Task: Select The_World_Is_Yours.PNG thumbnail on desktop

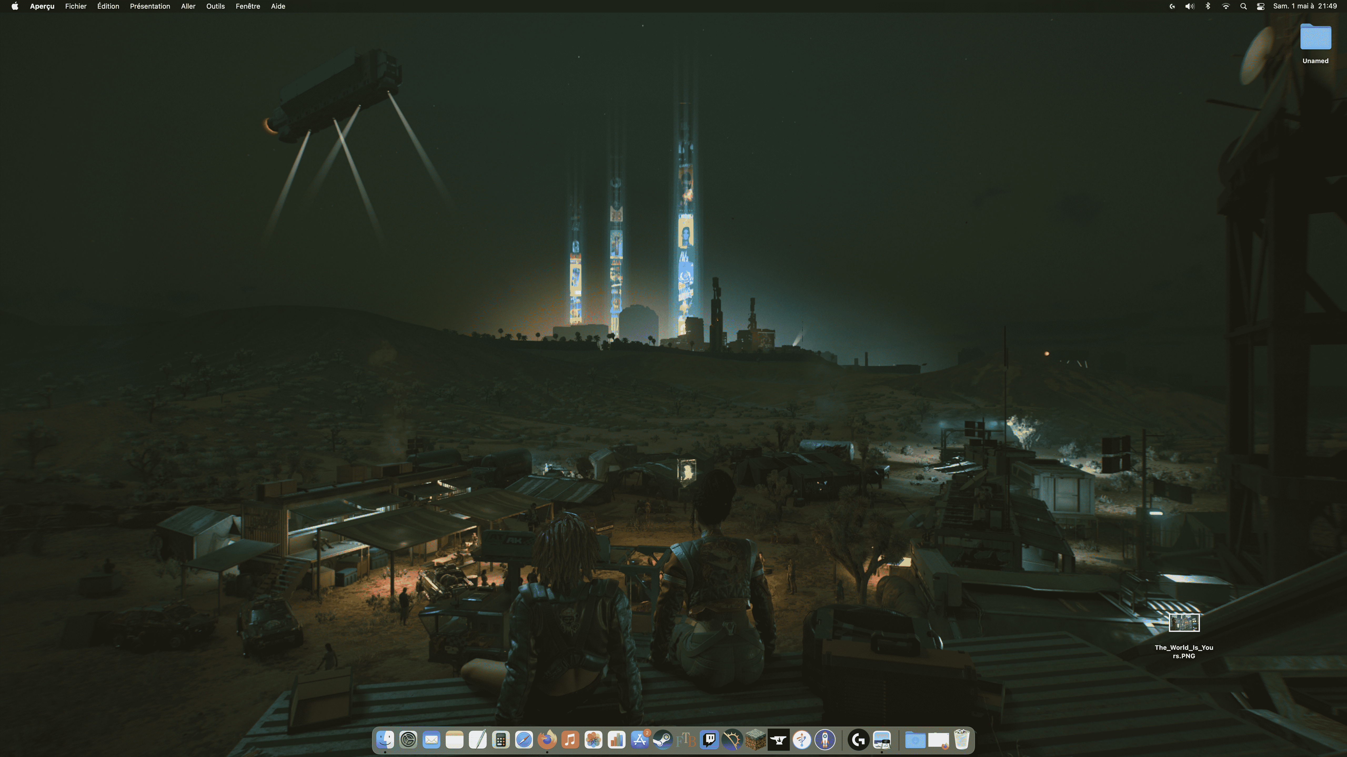Action: coord(1184,623)
